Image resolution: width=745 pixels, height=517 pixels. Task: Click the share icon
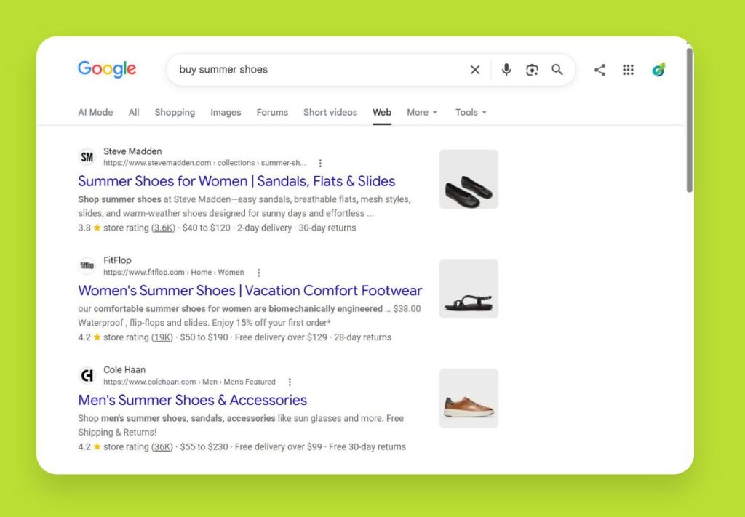point(599,70)
